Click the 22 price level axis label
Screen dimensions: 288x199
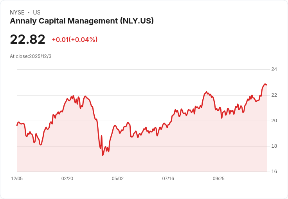click(274, 95)
